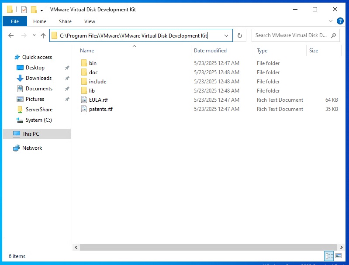Click the horizontal scrollbar right arrow

342,247
